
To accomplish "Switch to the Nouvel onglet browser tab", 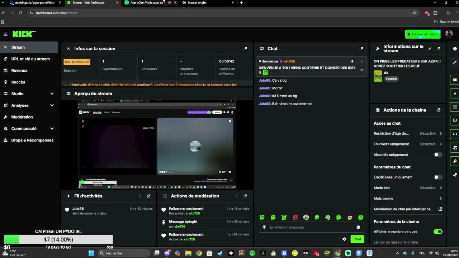I will pyautogui.click(x=208, y=3).
